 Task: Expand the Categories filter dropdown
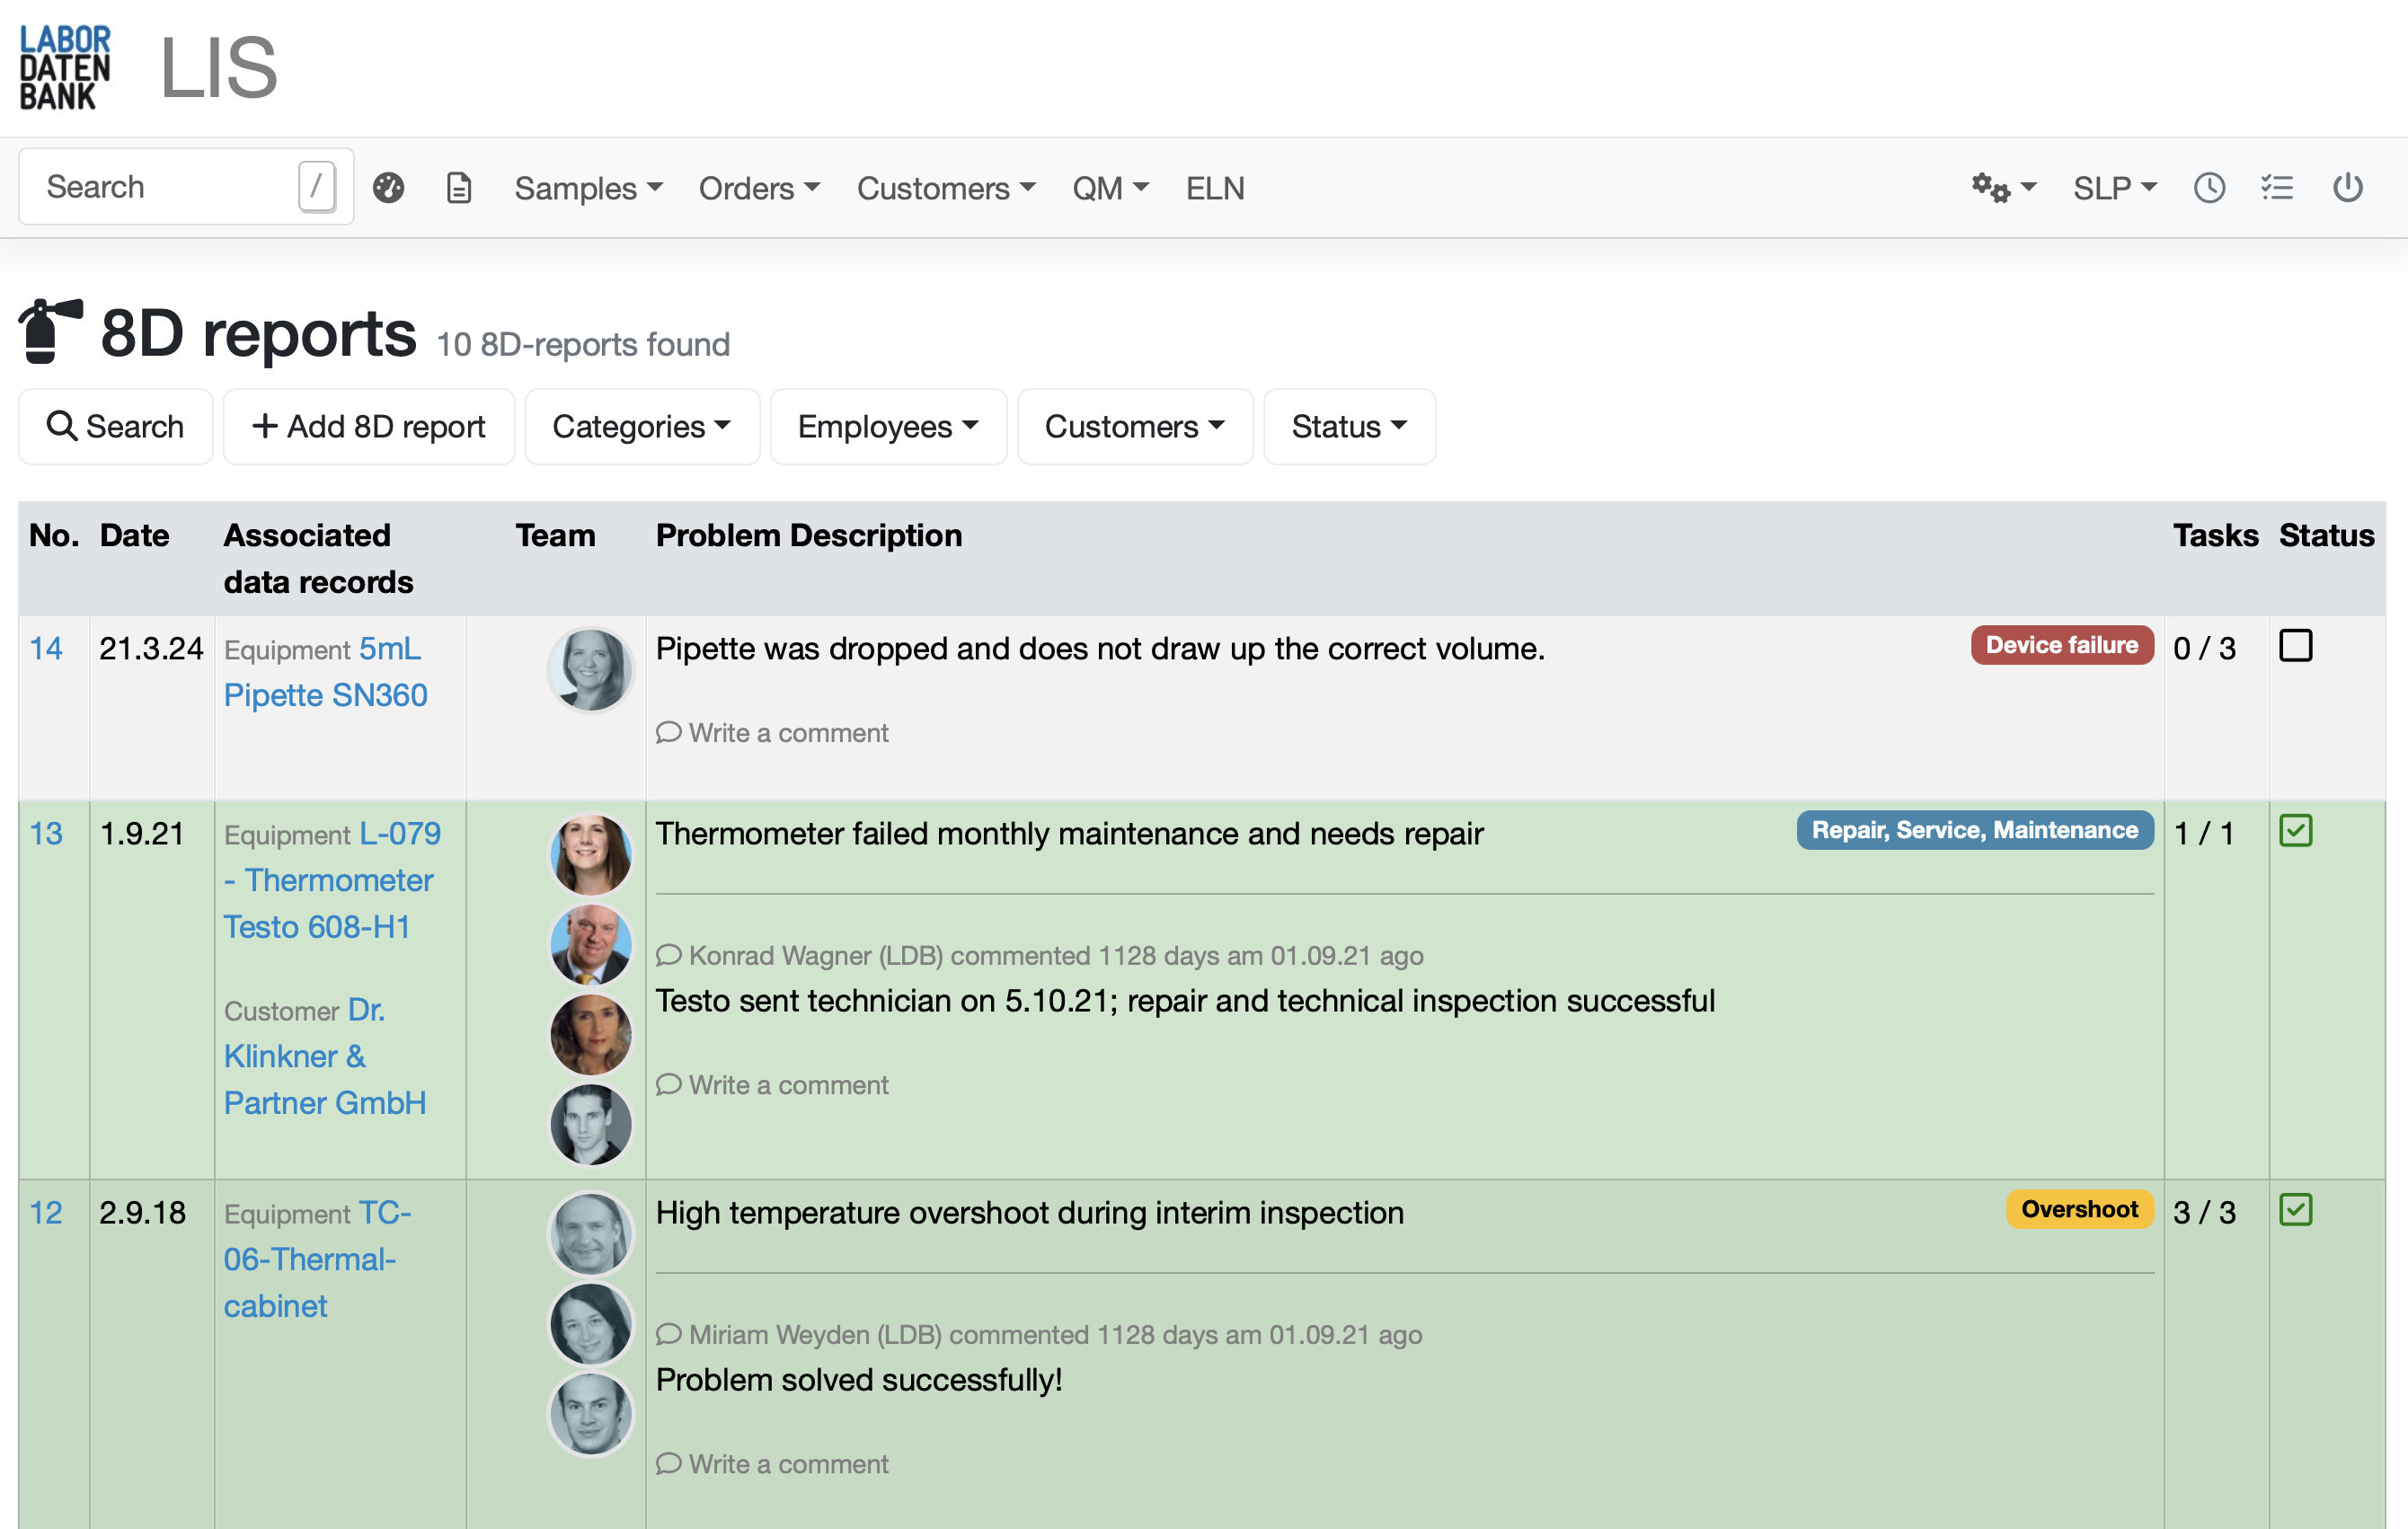641,427
